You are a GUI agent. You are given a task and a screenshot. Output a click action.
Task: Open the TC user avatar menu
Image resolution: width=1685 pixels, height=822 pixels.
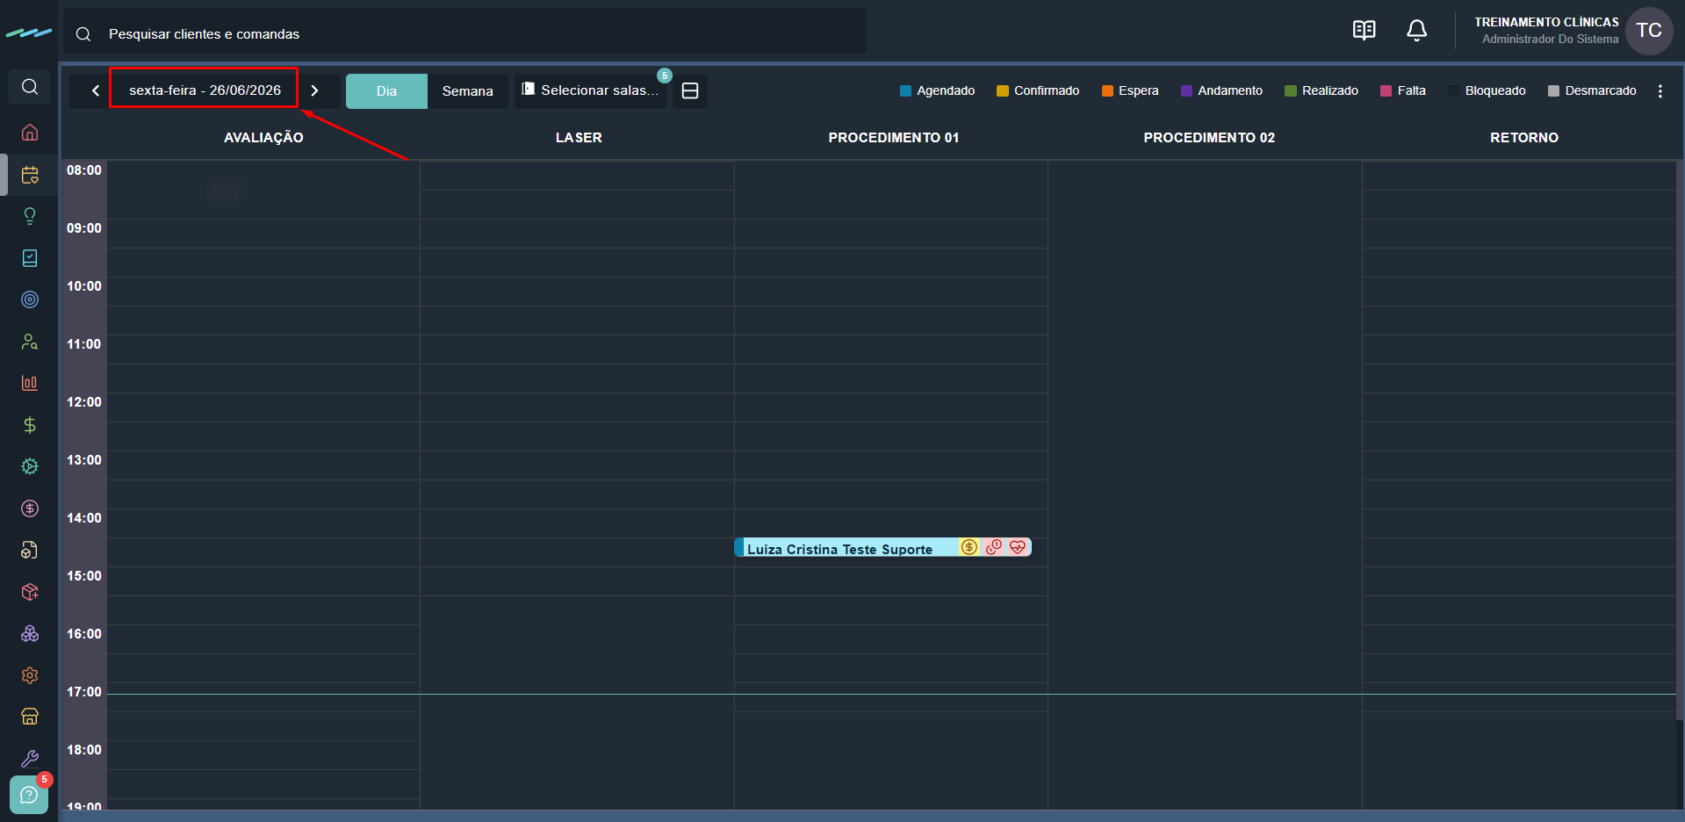tap(1648, 31)
